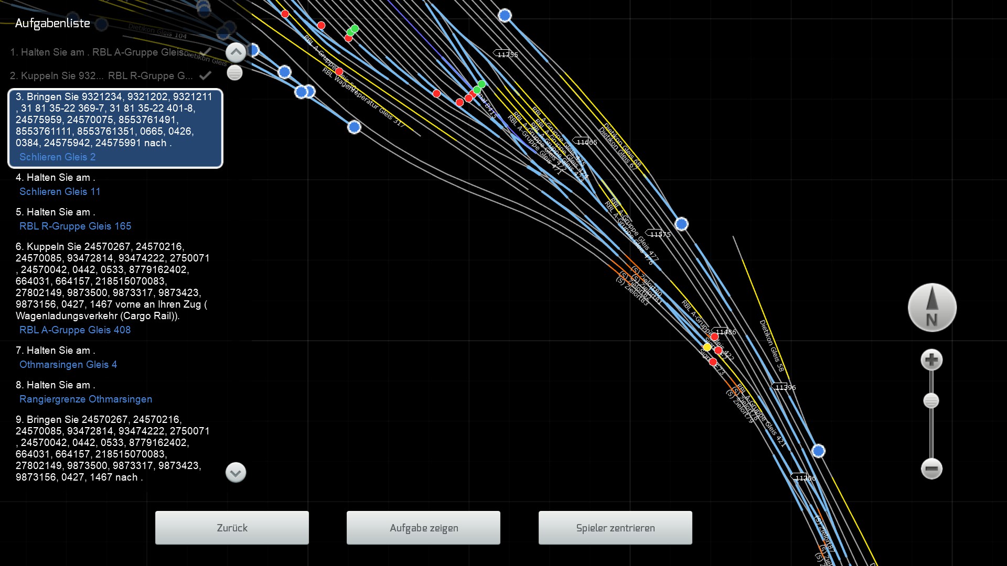The image size is (1007, 566).
Task: Open the RBL R-Gruppe Gleis 165 link
Action: (75, 226)
